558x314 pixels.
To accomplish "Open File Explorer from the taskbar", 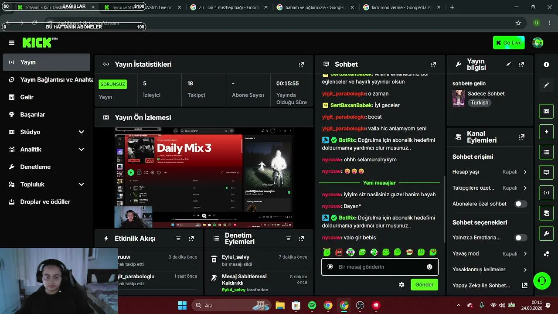I will tap(280, 305).
